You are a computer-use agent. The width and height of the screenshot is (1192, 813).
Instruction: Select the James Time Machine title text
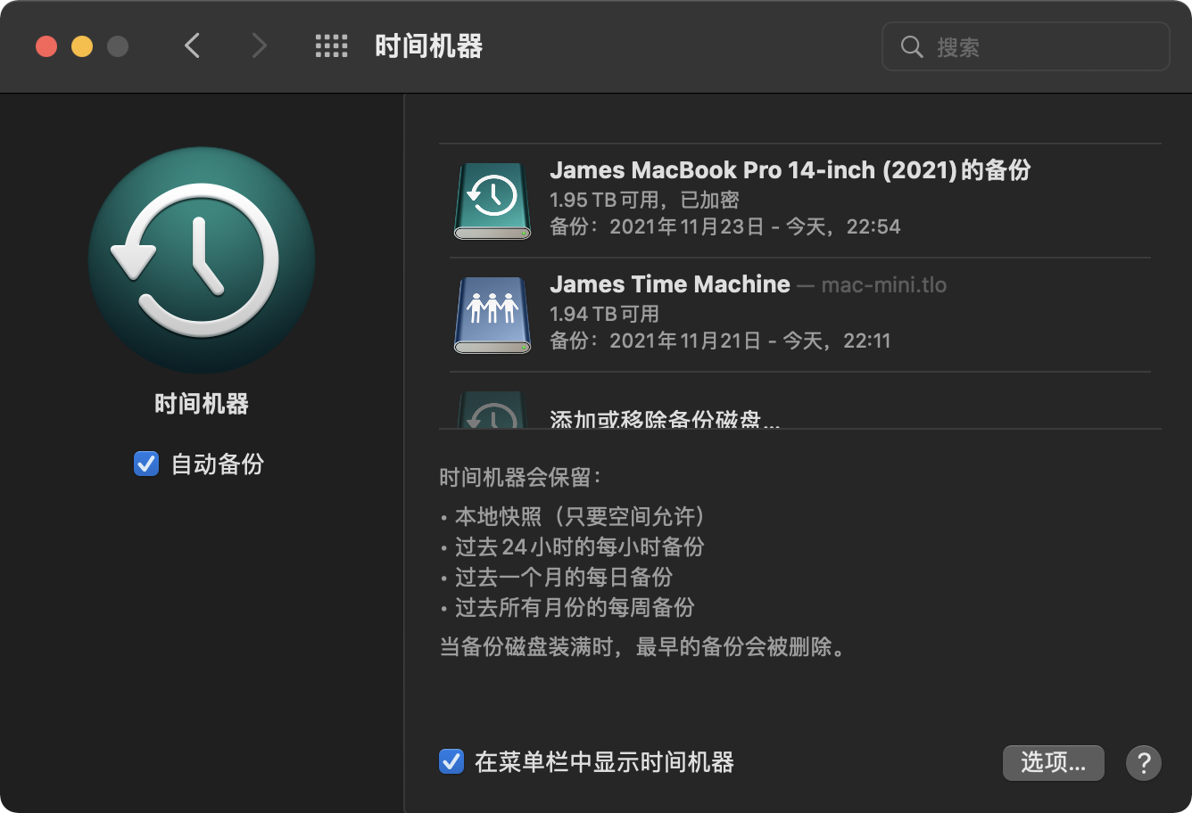click(670, 284)
